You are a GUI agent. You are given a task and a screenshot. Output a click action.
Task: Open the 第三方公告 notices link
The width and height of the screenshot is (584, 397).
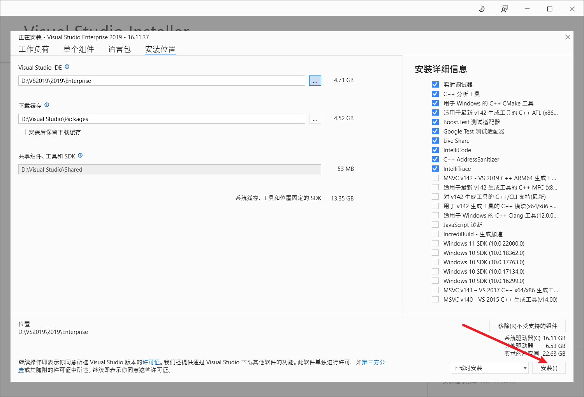(373, 362)
